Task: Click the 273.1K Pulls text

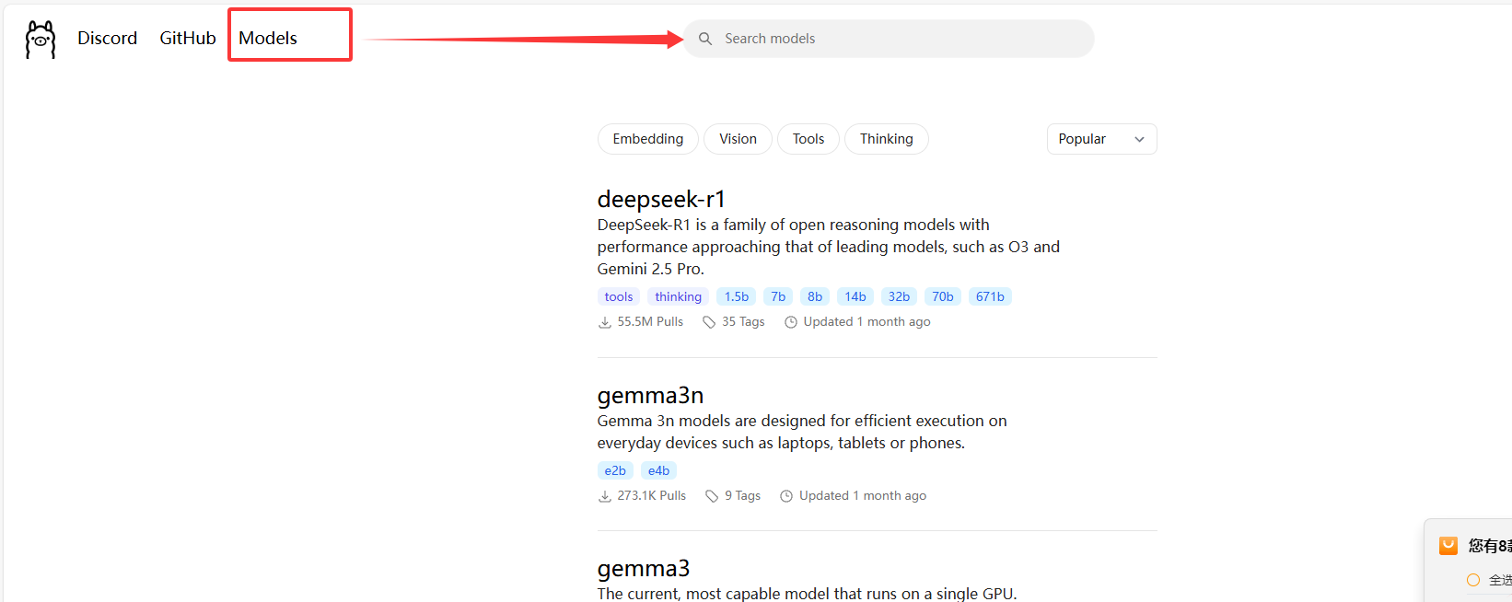Action: [652, 496]
